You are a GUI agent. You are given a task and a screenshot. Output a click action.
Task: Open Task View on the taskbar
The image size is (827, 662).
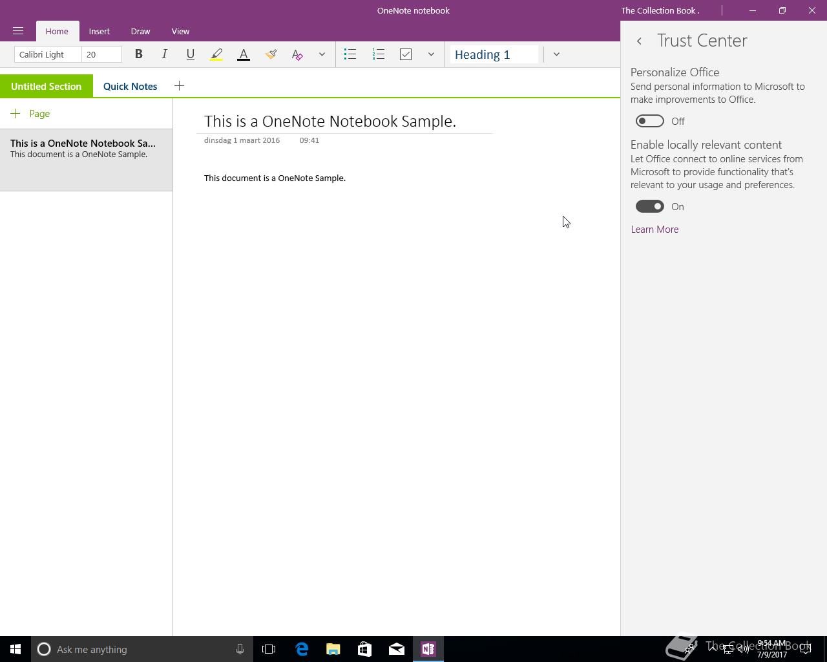click(269, 649)
